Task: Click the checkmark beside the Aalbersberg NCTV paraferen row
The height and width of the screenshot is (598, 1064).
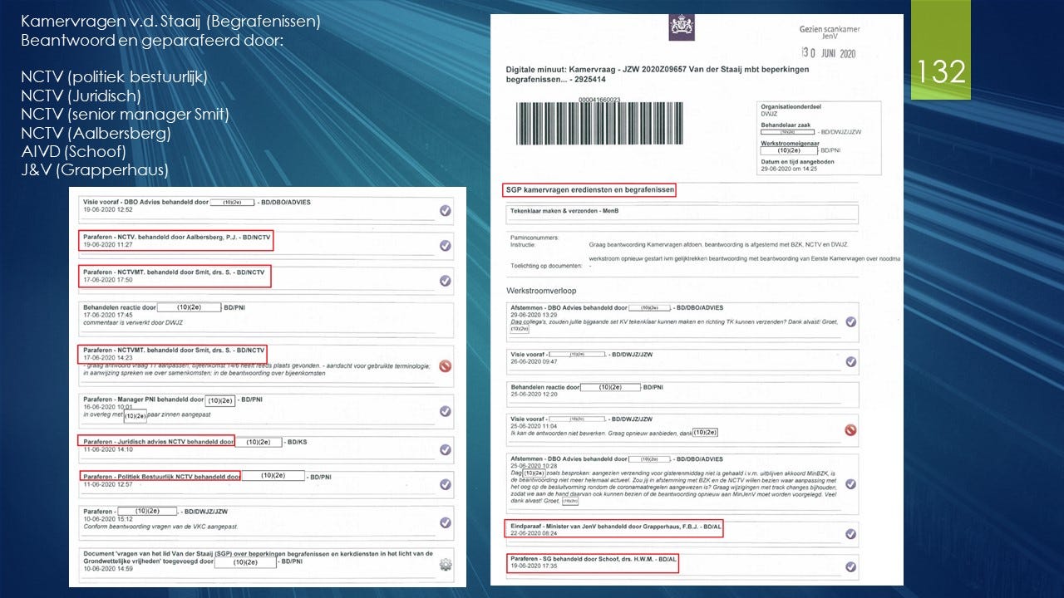Action: point(446,246)
